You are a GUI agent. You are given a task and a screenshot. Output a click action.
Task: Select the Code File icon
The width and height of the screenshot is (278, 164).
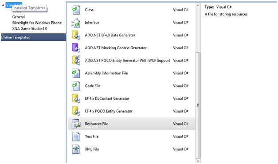[x=76, y=86]
